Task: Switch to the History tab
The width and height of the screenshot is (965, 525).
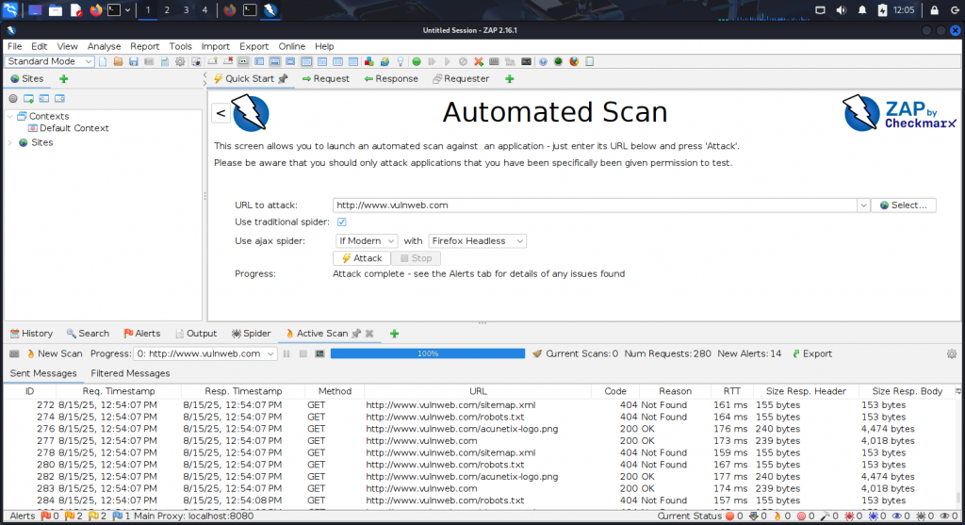Action: coord(31,334)
